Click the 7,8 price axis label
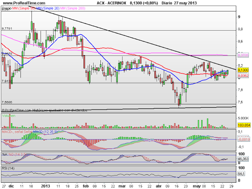252x189 pixels. [240, 90]
